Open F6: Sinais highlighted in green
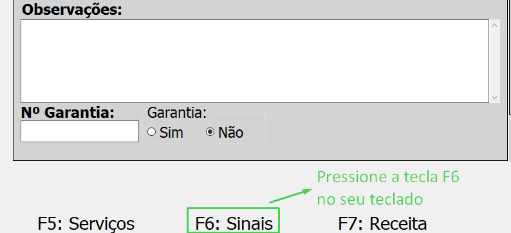 click(x=234, y=224)
